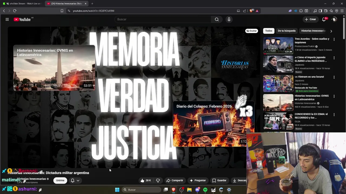Open options for Vietnam es una locura video

point(334,77)
